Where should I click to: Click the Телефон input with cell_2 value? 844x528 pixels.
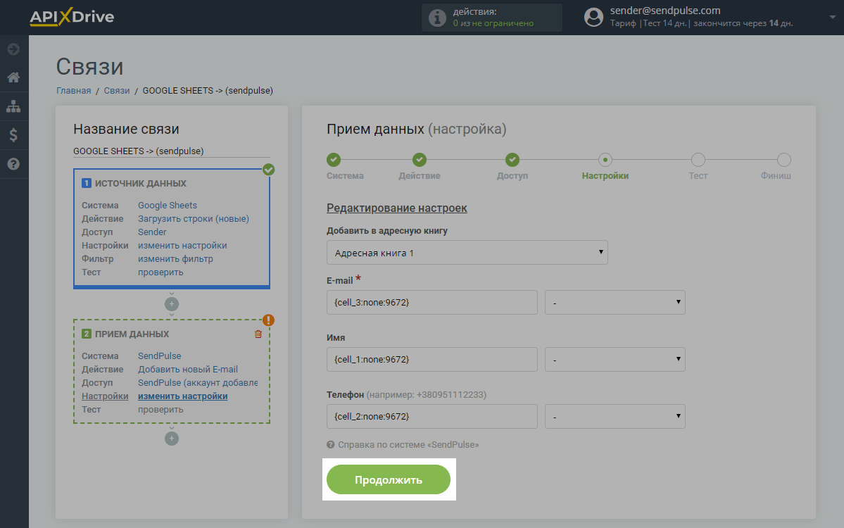point(432,417)
